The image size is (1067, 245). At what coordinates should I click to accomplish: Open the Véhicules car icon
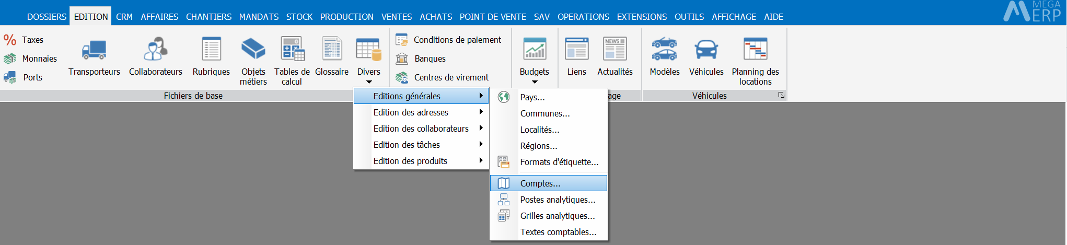[706, 50]
